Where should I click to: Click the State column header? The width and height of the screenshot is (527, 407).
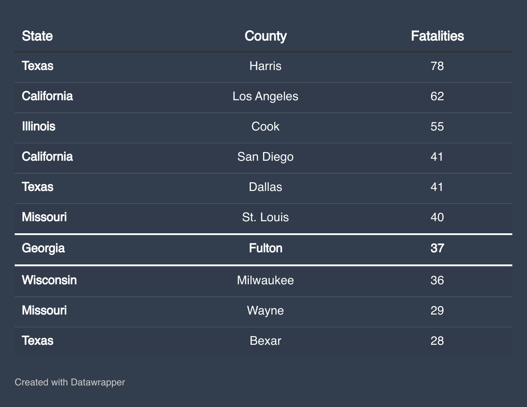(38, 36)
